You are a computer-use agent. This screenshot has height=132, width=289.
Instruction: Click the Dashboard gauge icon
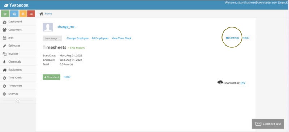[x=4, y=22]
